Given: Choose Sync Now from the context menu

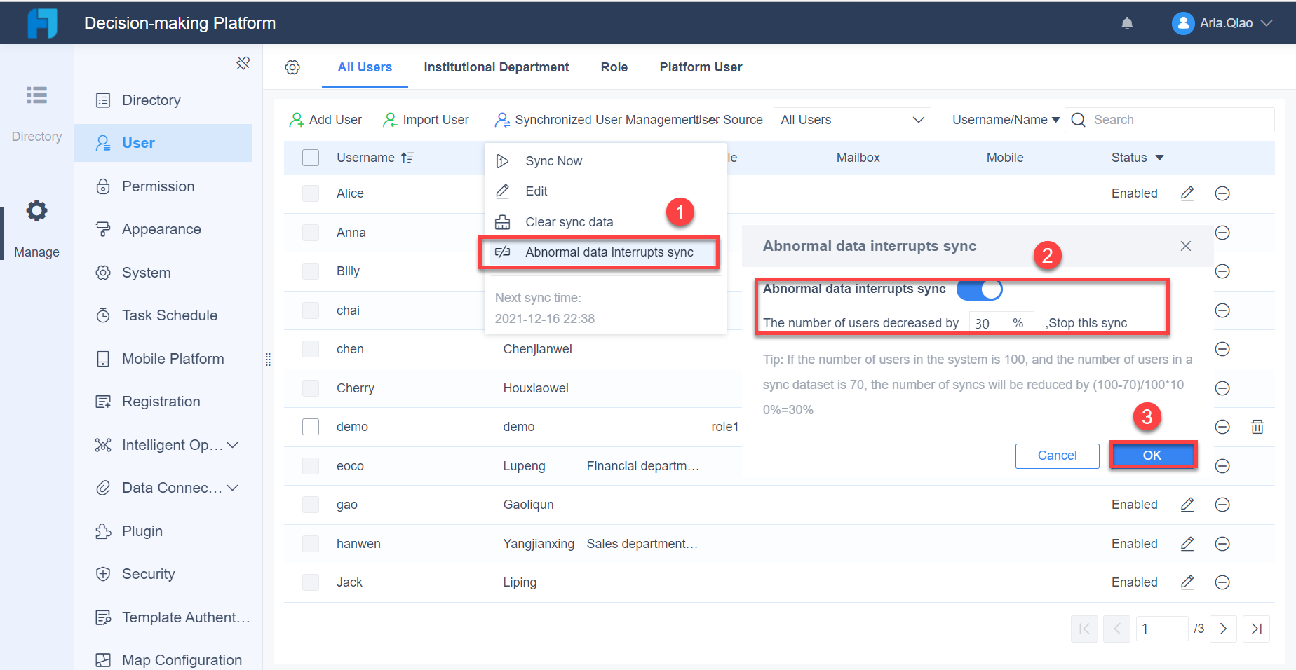Looking at the screenshot, I should (x=553, y=160).
